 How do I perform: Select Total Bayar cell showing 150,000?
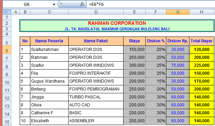[x=202, y=73]
